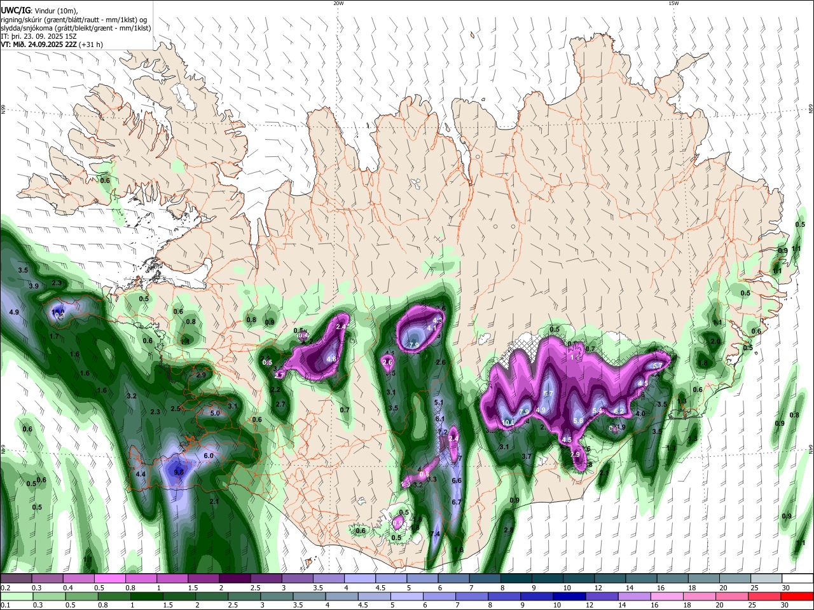Click the rain legend swatch between 1 and 1.5
This screenshot has width=814, height=610.
click(146, 596)
